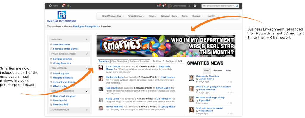The image size is (305, 118).
Task: Click the Smarties banner image
Action: (x=166, y=46)
